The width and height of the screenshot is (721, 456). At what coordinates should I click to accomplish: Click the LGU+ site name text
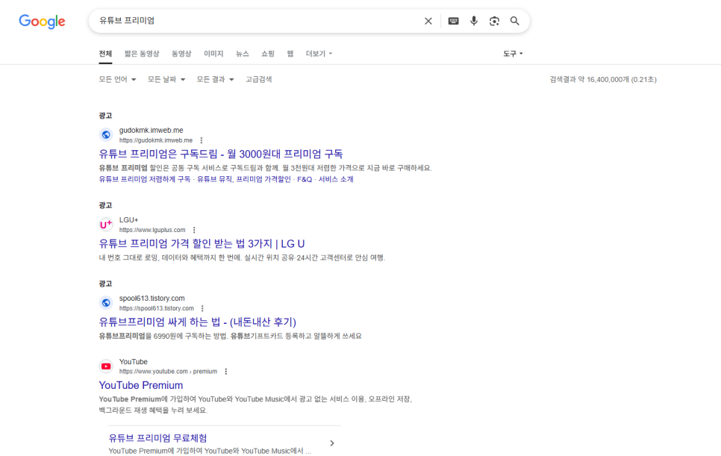click(128, 220)
